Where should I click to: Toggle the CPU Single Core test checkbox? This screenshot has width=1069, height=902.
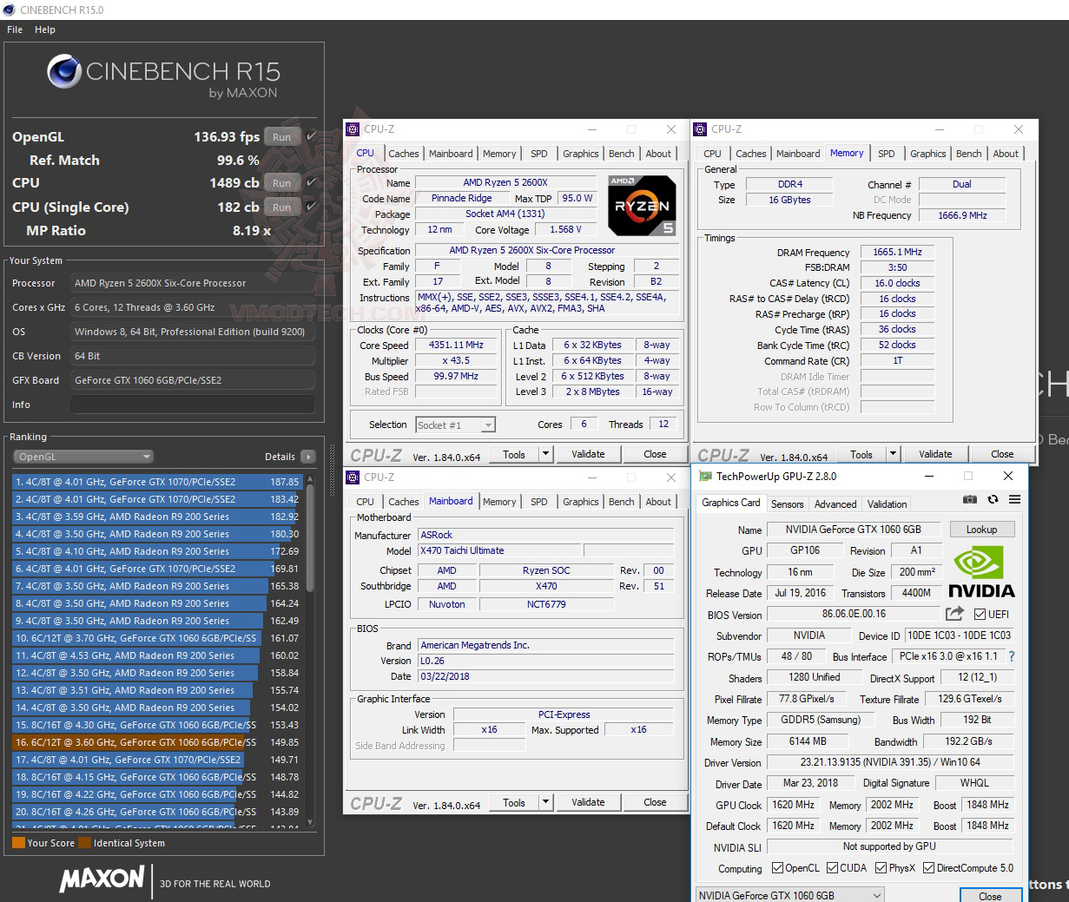click(311, 207)
